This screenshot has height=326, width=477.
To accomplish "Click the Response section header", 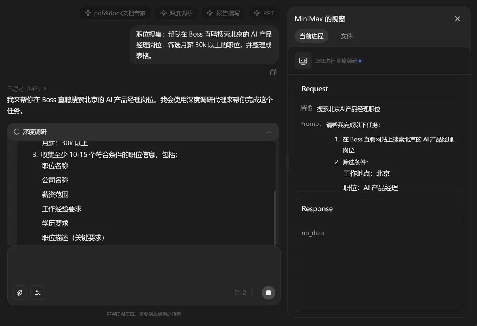I will 317,209.
